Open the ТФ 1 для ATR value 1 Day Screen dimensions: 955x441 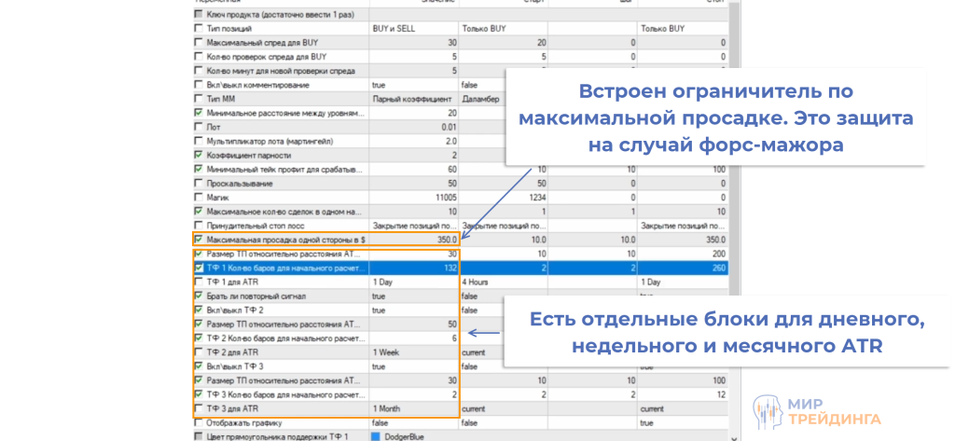pyautogui.click(x=414, y=282)
